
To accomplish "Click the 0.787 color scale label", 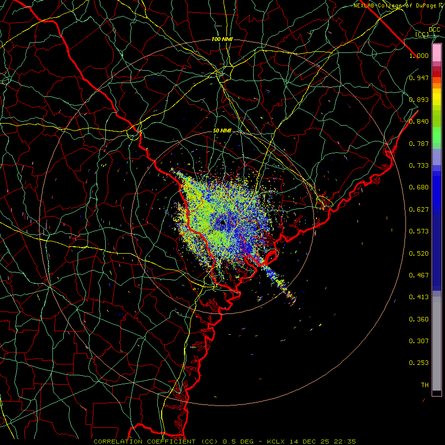I will click(x=419, y=143).
